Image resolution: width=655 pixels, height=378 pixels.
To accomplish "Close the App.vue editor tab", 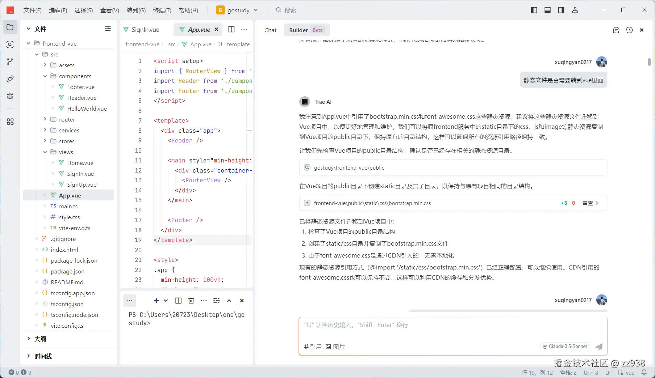I will [216, 29].
